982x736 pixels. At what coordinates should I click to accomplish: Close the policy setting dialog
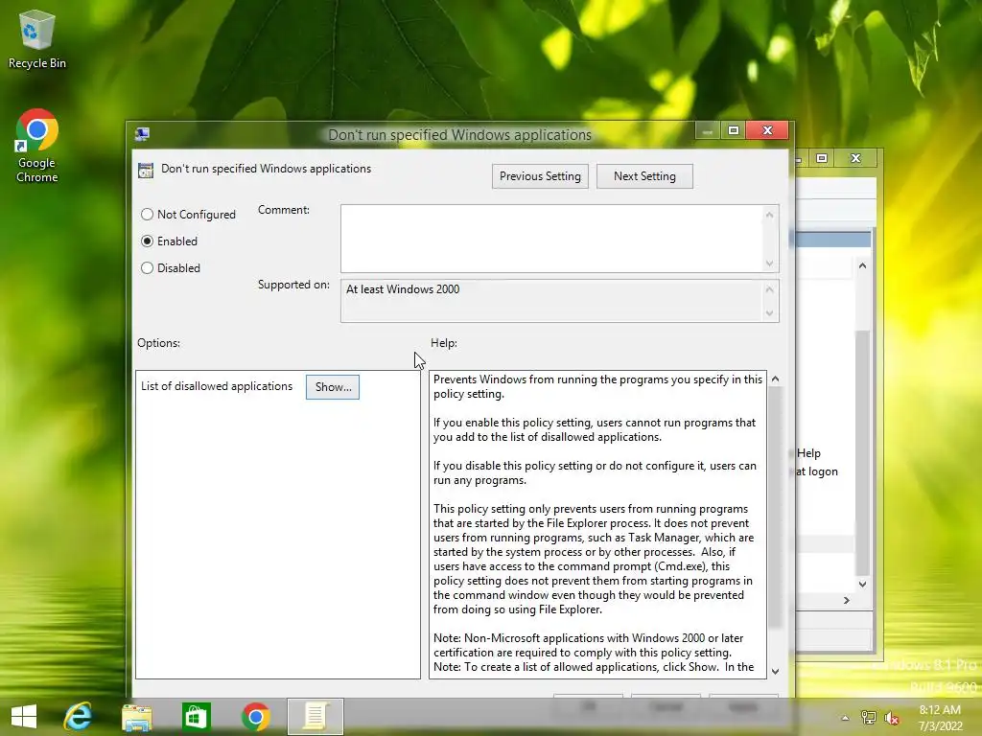point(768,130)
